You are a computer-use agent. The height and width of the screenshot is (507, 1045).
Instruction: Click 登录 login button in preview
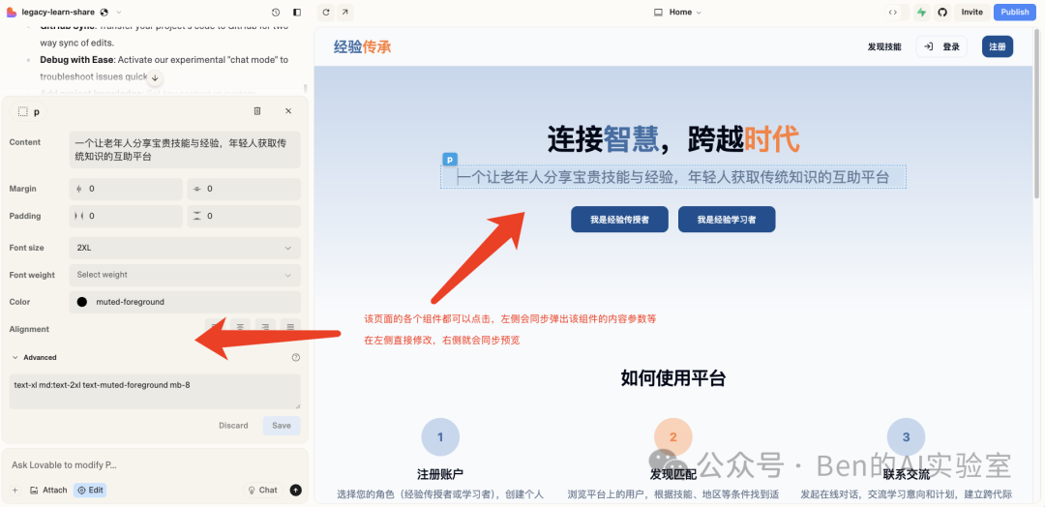coord(941,46)
